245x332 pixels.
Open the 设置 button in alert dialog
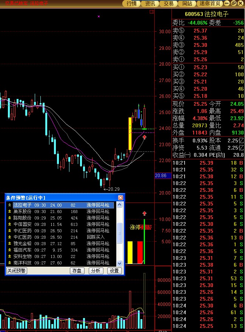(x=114, y=270)
